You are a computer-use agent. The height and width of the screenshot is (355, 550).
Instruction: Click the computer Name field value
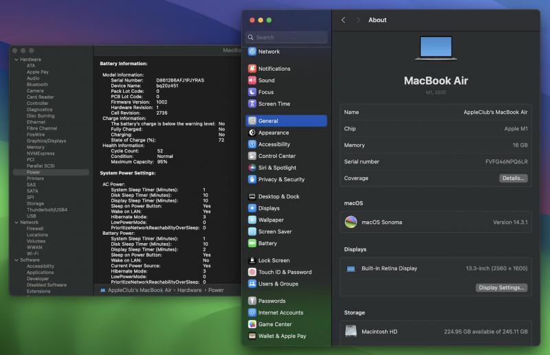[495, 112]
